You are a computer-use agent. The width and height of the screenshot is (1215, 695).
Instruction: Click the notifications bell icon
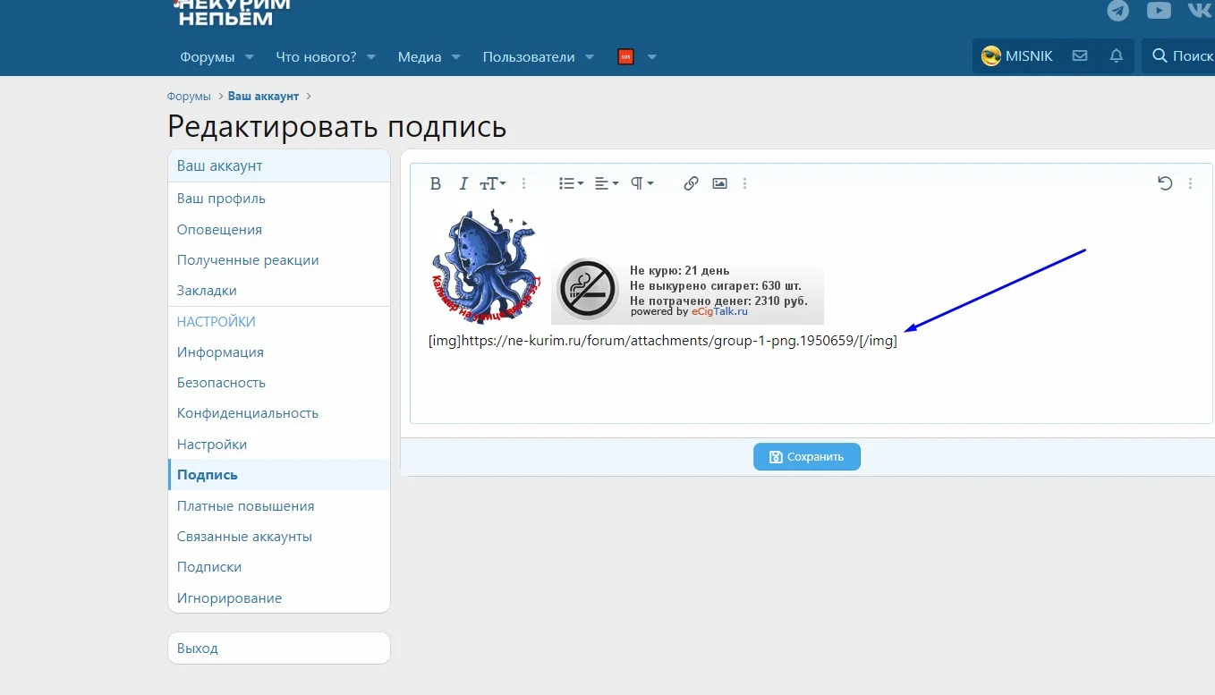click(x=1116, y=55)
